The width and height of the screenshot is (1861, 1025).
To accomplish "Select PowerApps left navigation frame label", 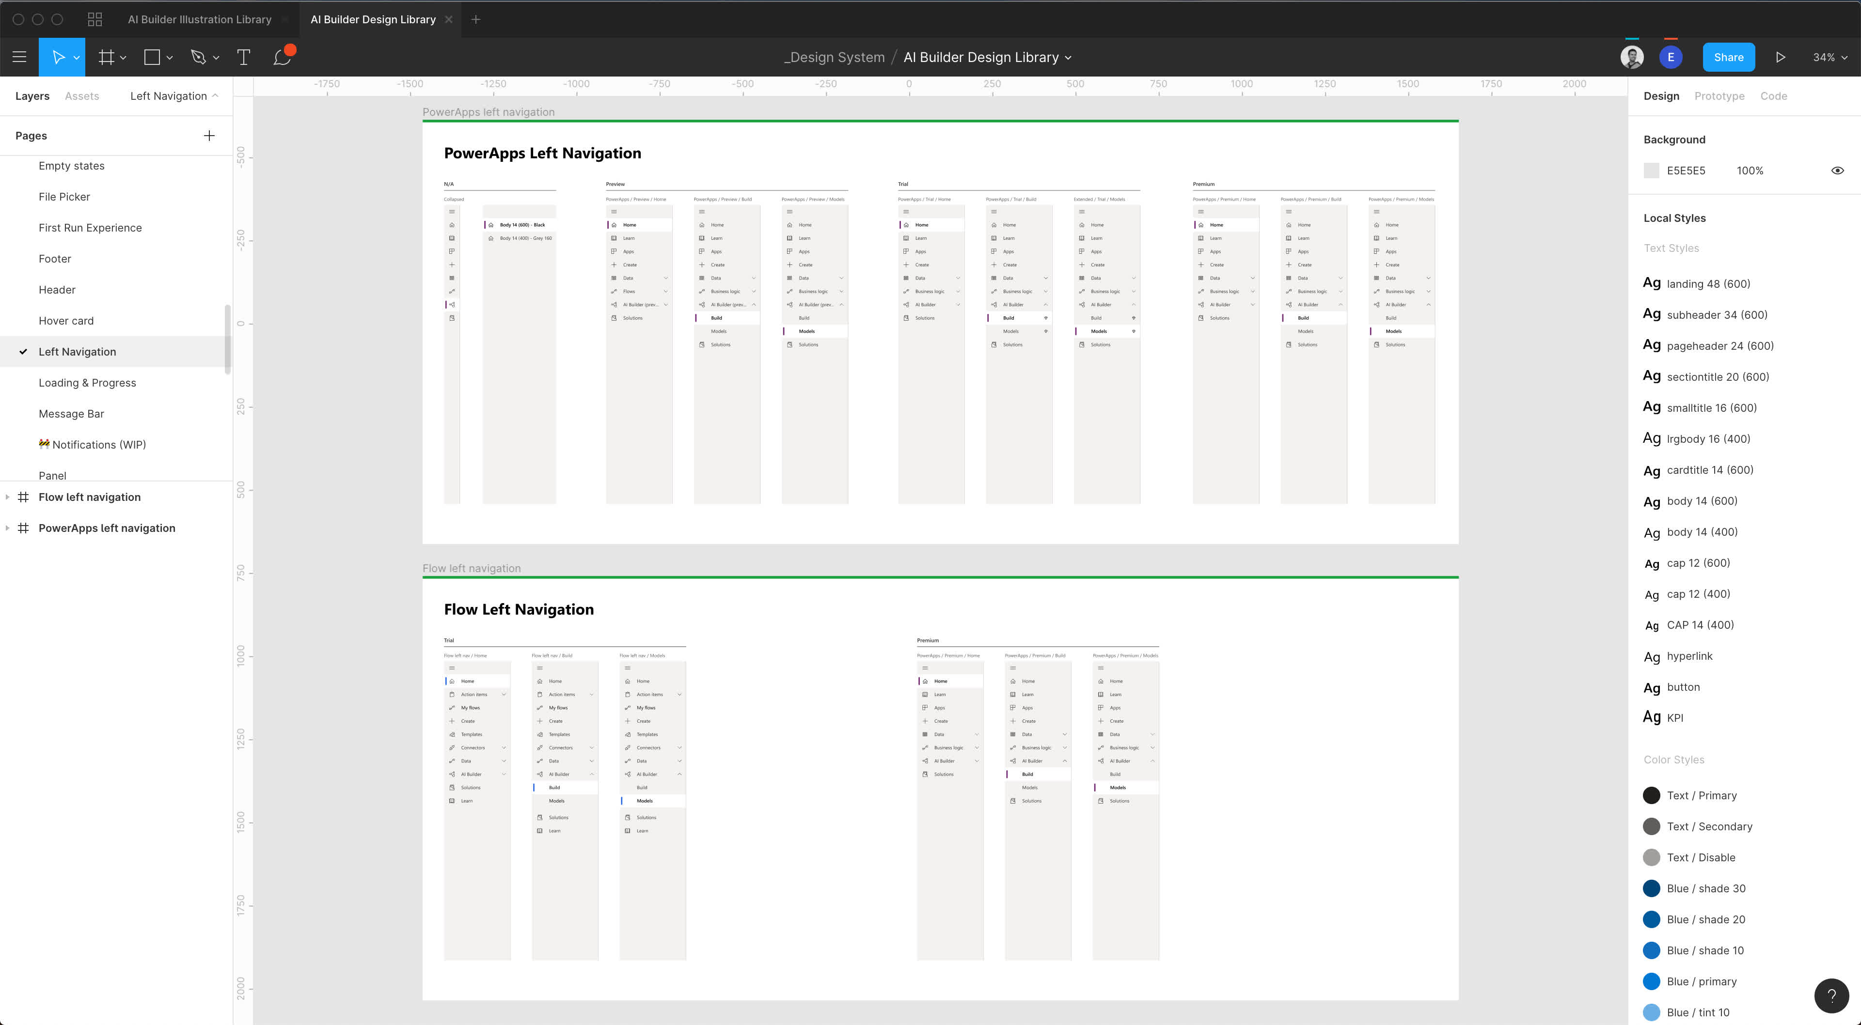I will (489, 112).
